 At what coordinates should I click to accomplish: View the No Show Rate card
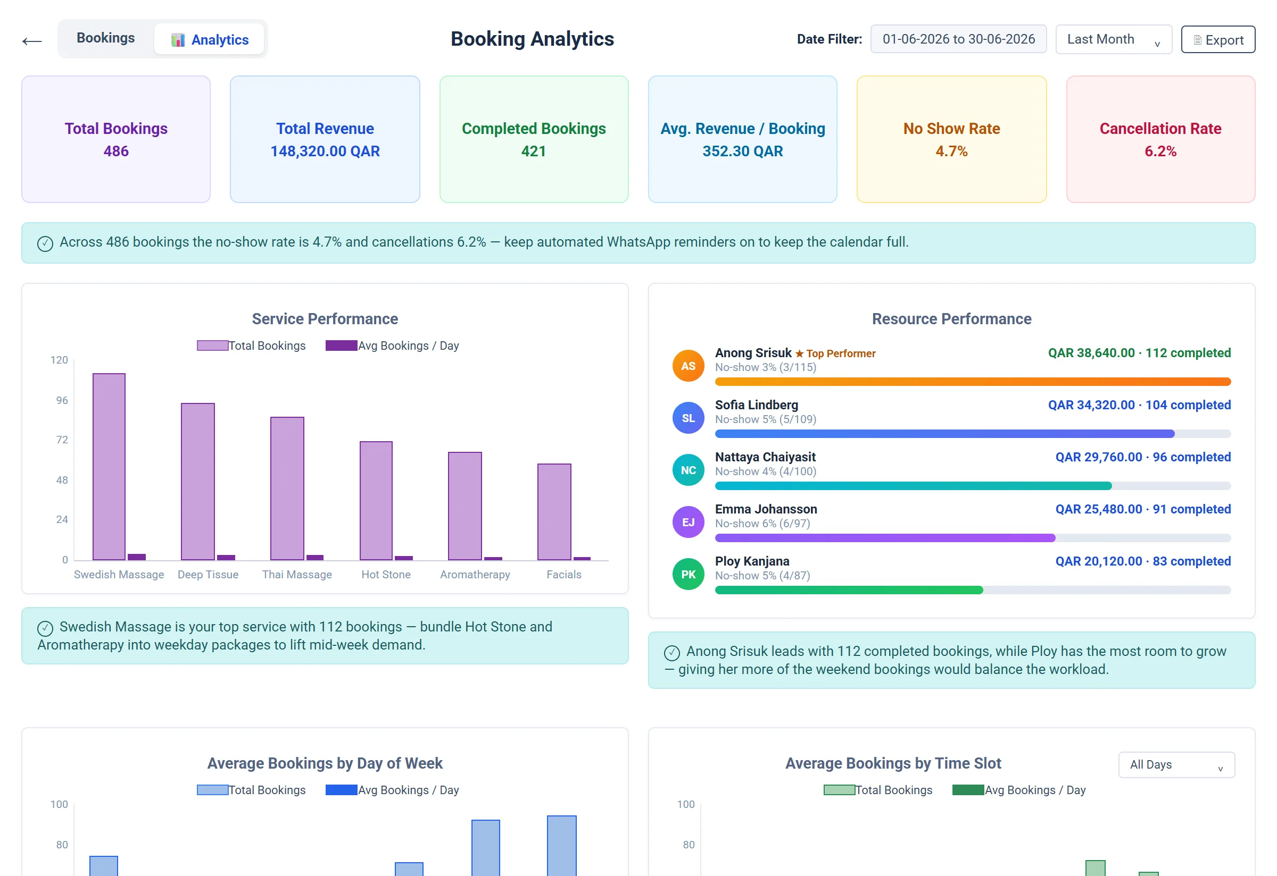[952, 139]
